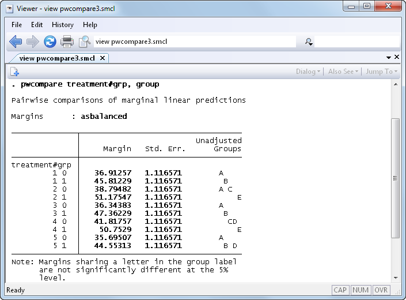Screen dimensions: 406x300
Task: Click the command address field
Action: (193, 42)
